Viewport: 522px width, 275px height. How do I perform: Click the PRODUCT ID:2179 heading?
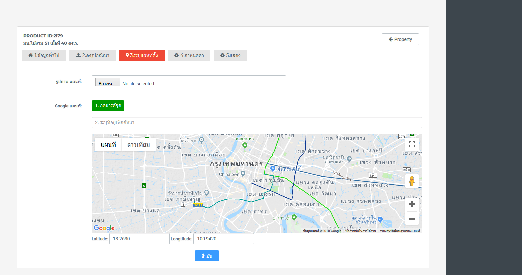click(x=43, y=36)
